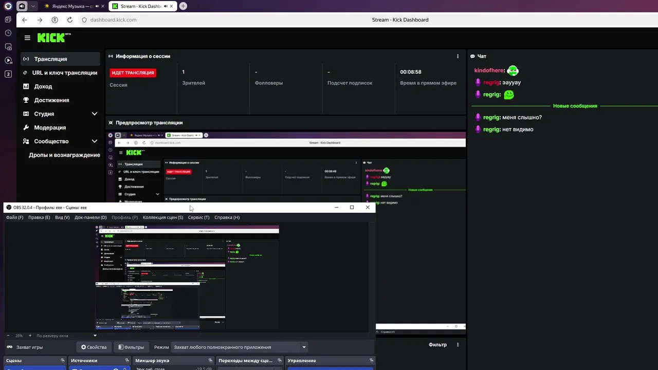Open OBS Вид menu
Screen dimensions: 658x370
(x=62, y=217)
